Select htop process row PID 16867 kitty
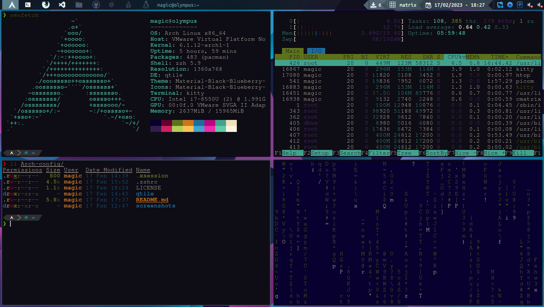Screen dimensions: 544x307 pyautogui.click(x=408, y=69)
